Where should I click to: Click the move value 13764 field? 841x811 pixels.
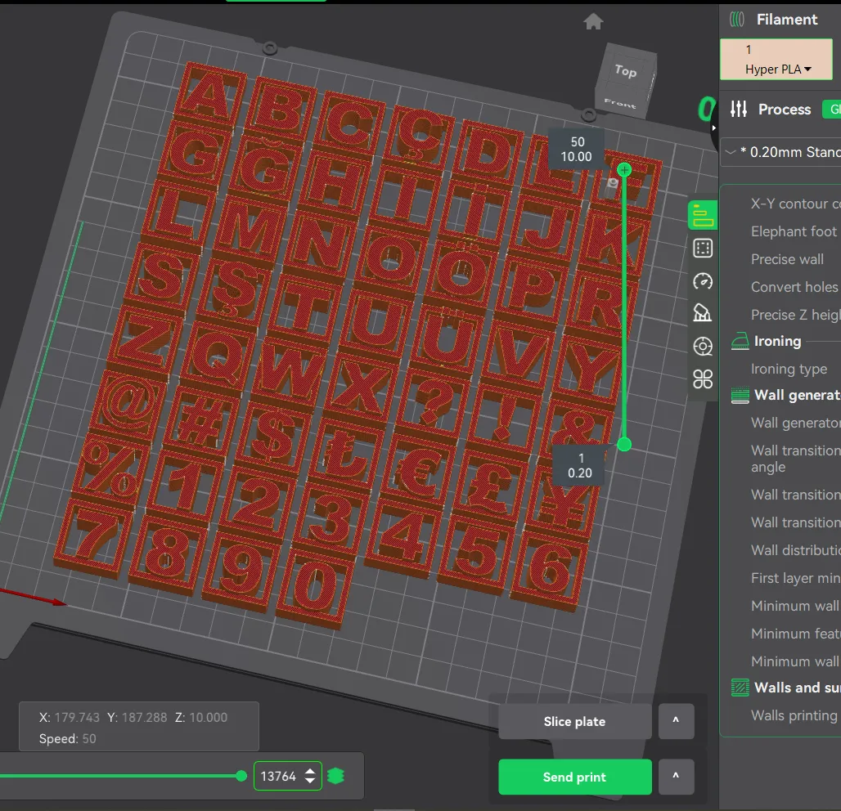(278, 776)
